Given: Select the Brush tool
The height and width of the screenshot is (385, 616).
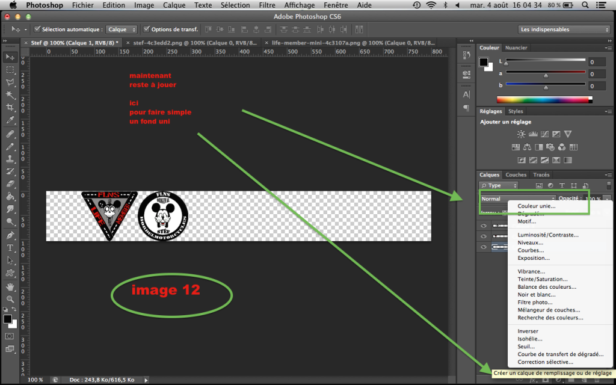Looking at the screenshot, I should coord(10,147).
